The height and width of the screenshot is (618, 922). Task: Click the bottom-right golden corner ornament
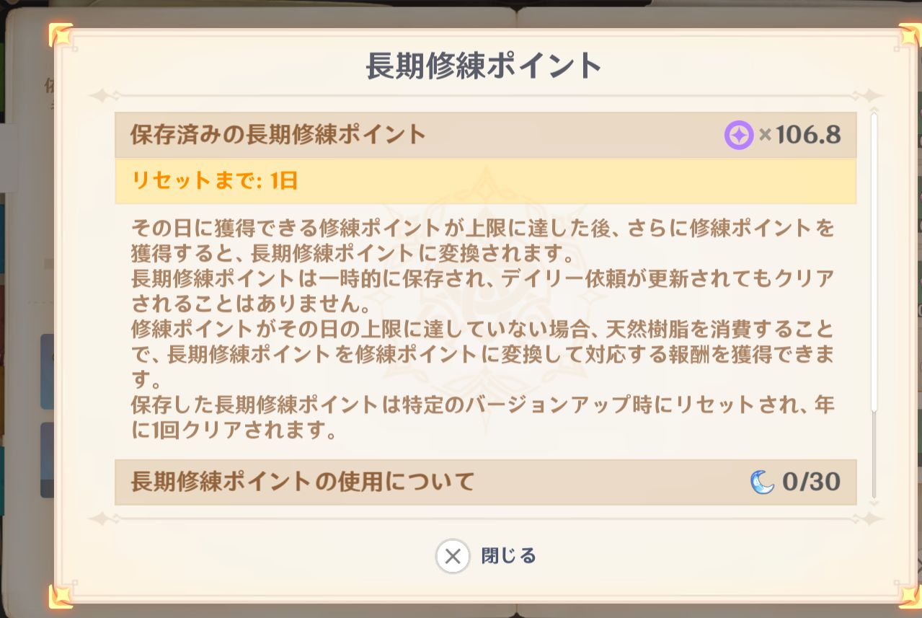tap(910, 596)
